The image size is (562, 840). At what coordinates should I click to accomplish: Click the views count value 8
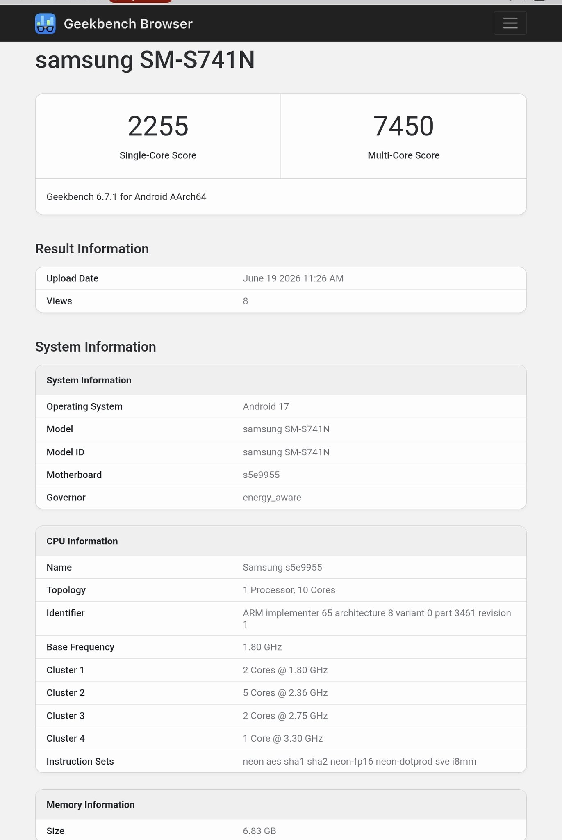245,301
